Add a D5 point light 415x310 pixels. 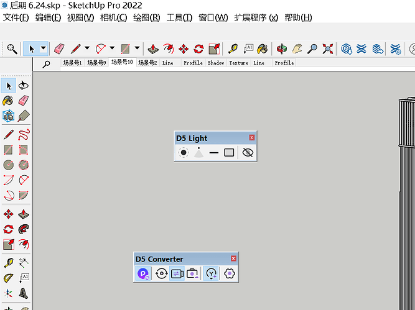pyautogui.click(x=183, y=152)
